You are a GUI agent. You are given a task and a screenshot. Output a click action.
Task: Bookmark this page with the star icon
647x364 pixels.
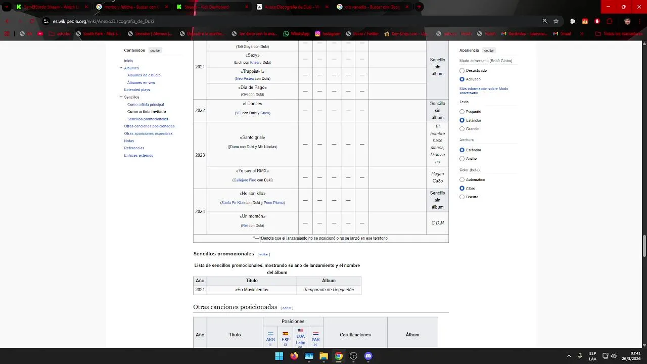pos(556,21)
